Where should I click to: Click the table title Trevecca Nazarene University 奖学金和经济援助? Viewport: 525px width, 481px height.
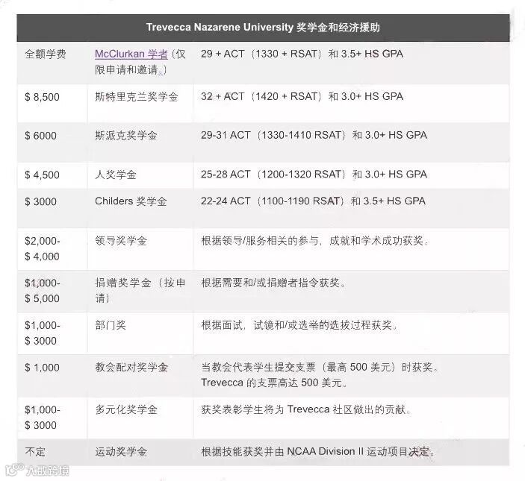(x=263, y=27)
